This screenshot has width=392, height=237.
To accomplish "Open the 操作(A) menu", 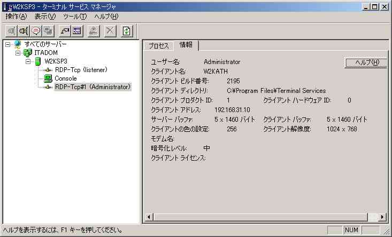I will pyautogui.click(x=16, y=17).
